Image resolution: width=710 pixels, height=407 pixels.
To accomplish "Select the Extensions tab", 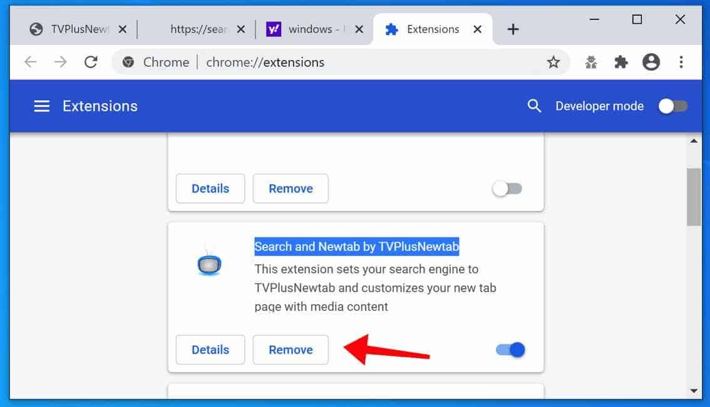I will coord(432,29).
